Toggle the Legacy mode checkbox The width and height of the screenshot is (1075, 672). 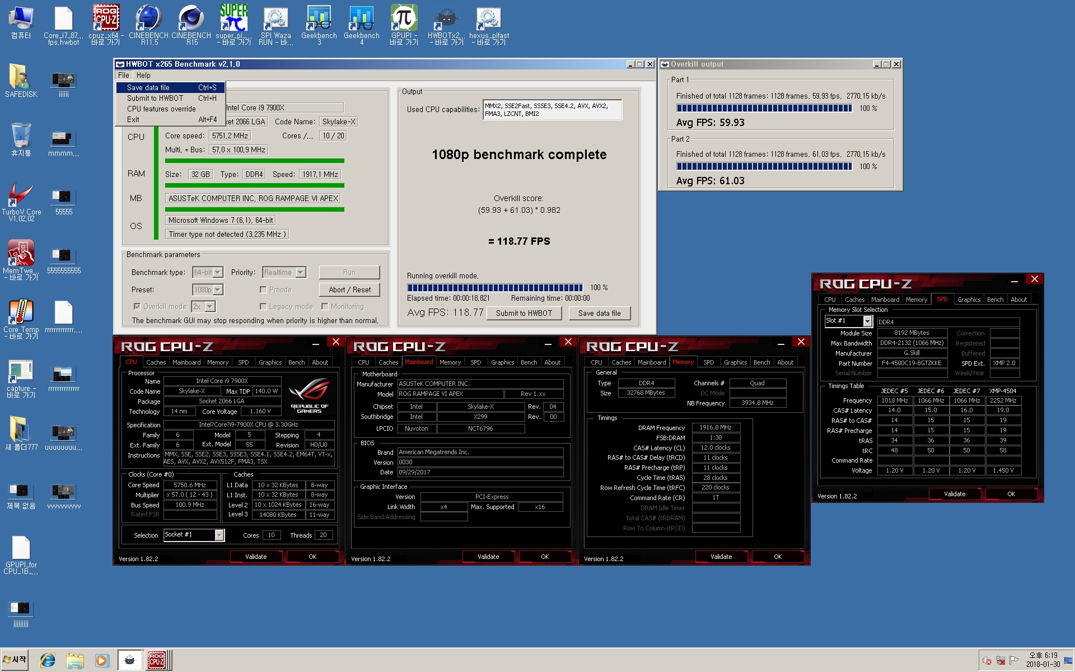[x=263, y=306]
